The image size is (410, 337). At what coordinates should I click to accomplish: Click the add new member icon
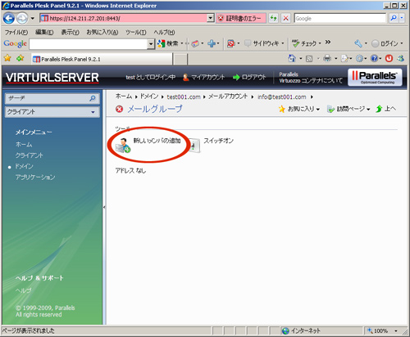pos(123,146)
